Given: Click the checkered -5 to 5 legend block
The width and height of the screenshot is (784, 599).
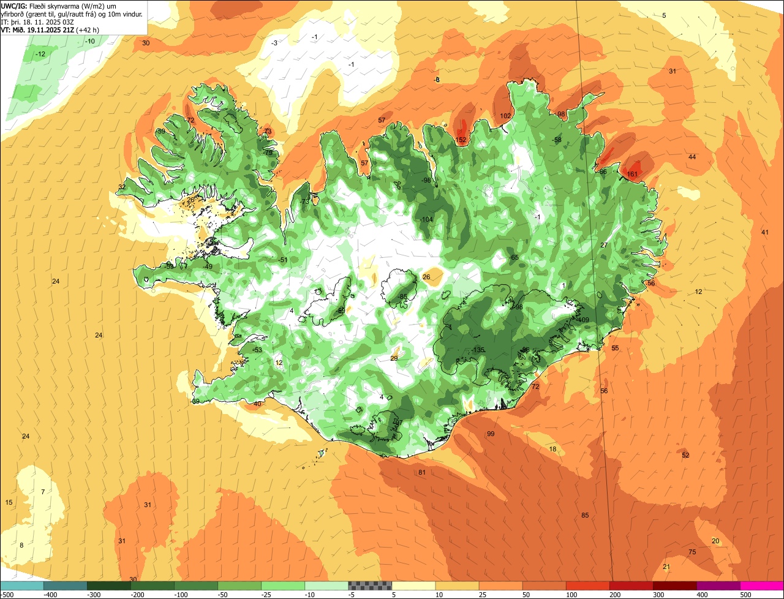Looking at the screenshot, I should click(x=370, y=585).
